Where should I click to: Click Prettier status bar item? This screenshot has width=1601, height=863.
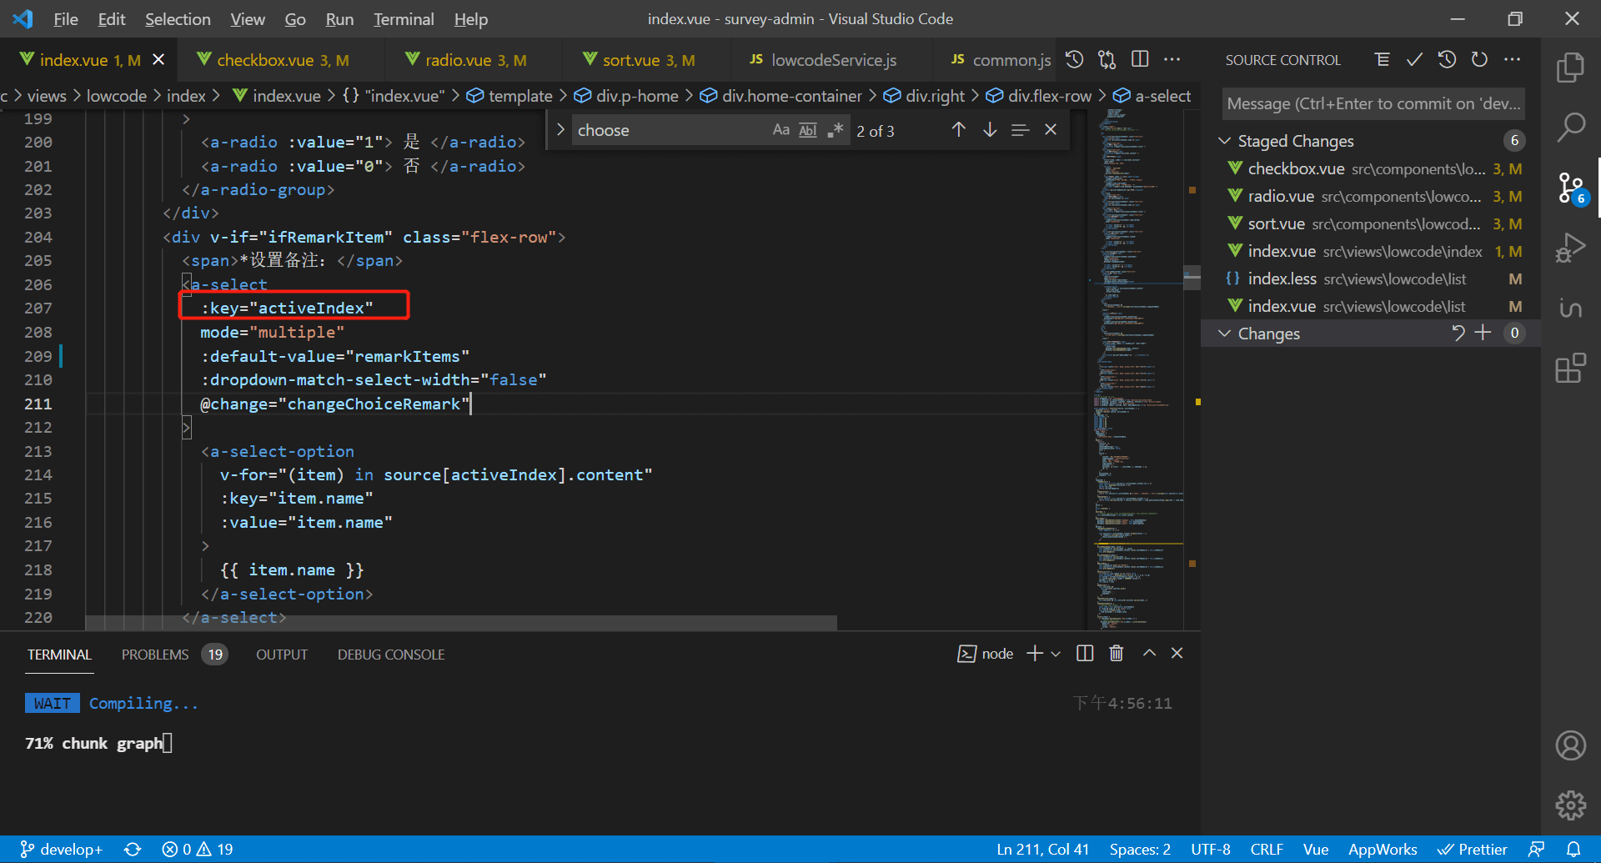click(1473, 849)
